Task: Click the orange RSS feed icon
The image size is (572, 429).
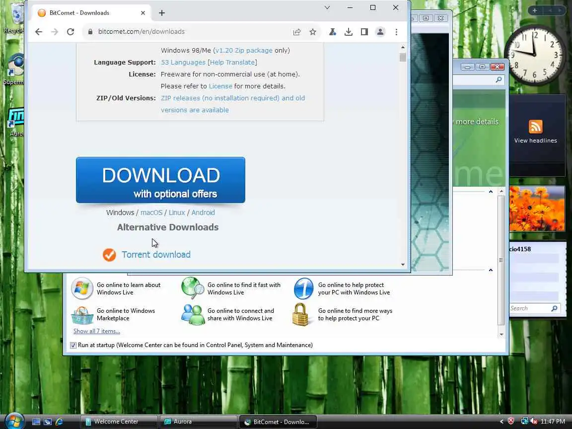Action: pos(536,127)
